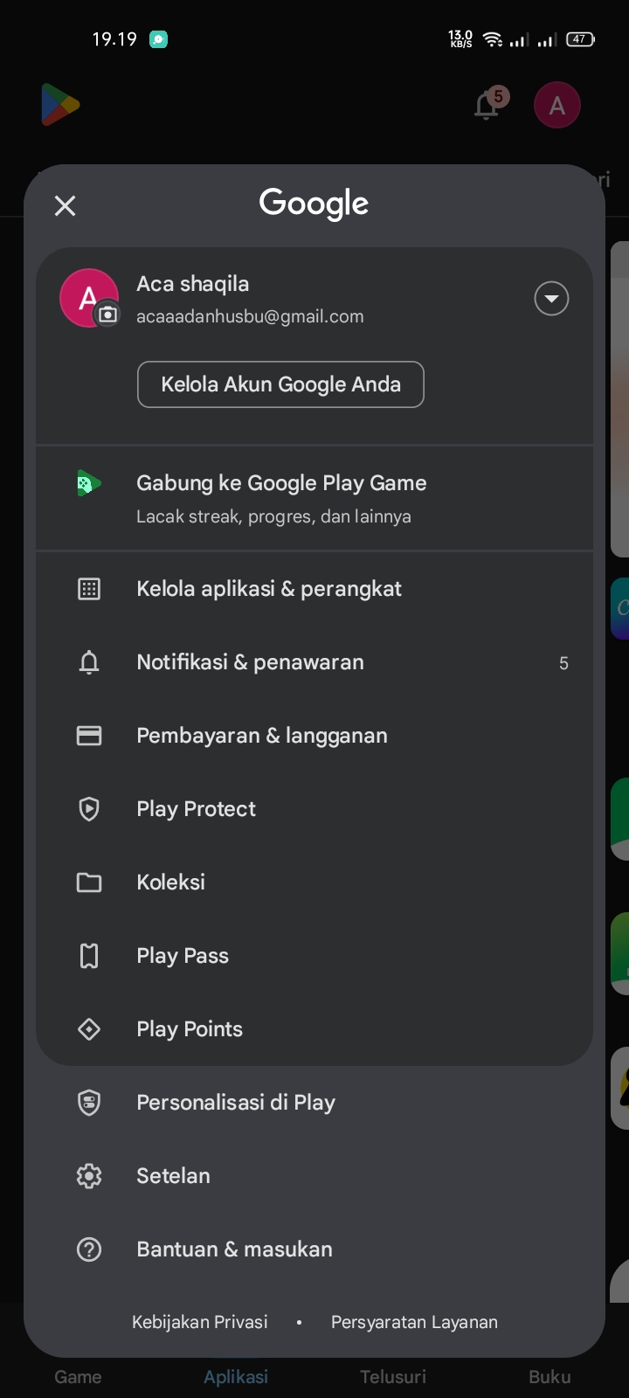The image size is (629, 1398).
Task: Select Personalisasi di Play
Action: 235,1103
